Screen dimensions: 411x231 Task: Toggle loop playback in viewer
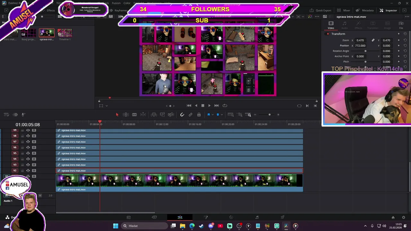[x=225, y=106]
